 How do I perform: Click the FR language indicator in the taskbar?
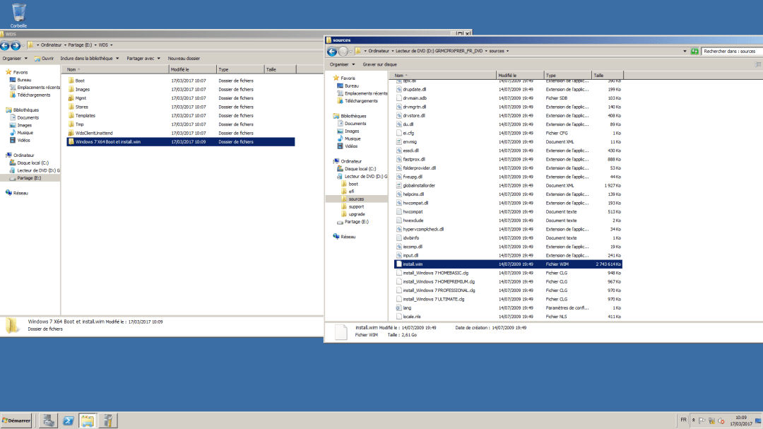point(683,419)
